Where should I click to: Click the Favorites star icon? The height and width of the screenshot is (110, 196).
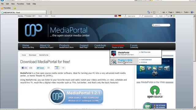tap(2, 8)
